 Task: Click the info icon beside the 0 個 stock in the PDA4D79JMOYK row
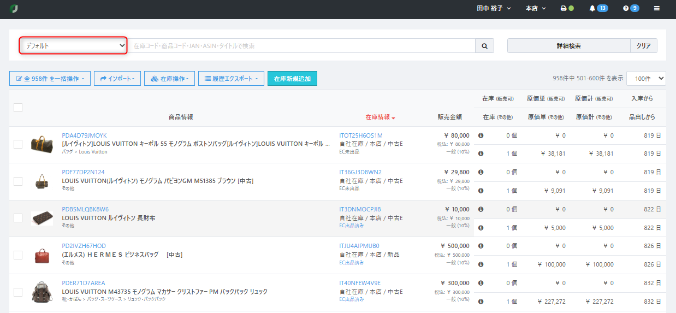[x=481, y=135]
